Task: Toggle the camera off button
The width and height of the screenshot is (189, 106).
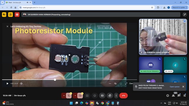Action: click(x=80, y=96)
